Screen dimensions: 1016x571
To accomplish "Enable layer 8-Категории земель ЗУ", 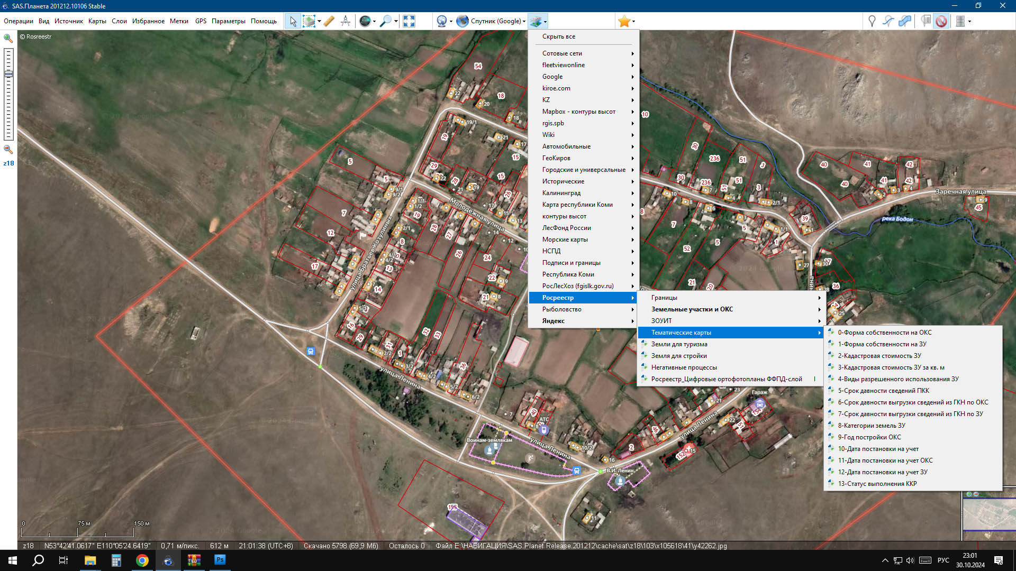I will pyautogui.click(x=871, y=426).
